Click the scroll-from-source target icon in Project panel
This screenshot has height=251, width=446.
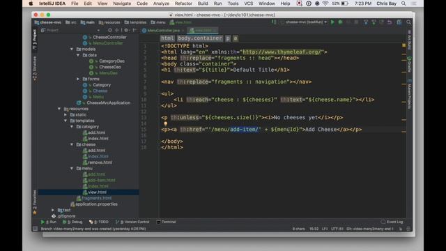point(110,30)
